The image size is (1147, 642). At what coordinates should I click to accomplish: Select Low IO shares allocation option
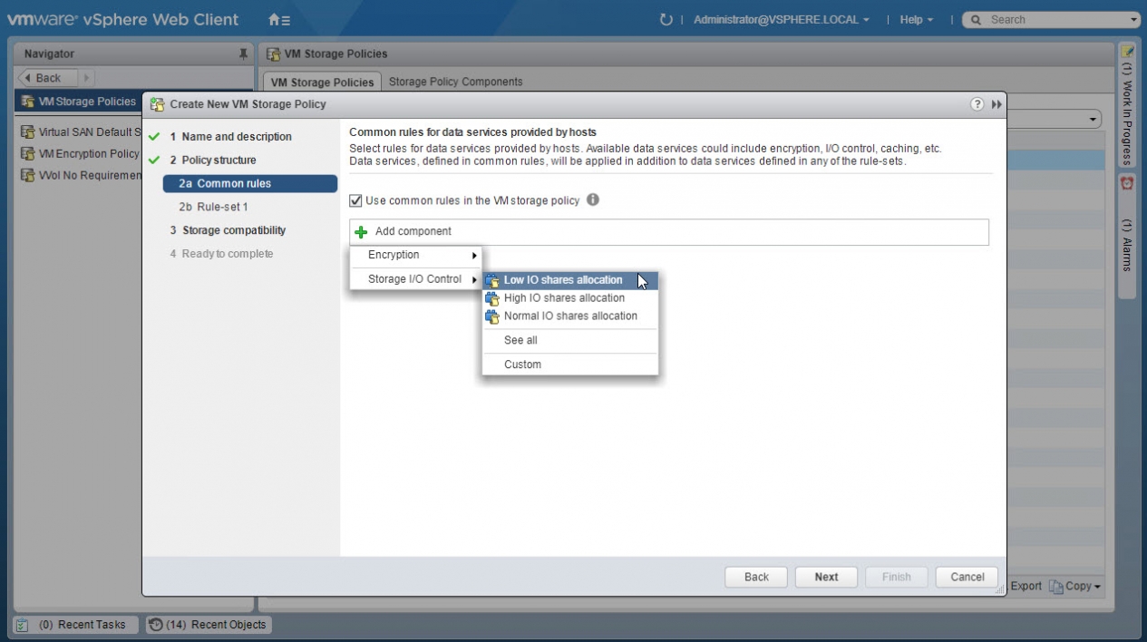pyautogui.click(x=563, y=280)
